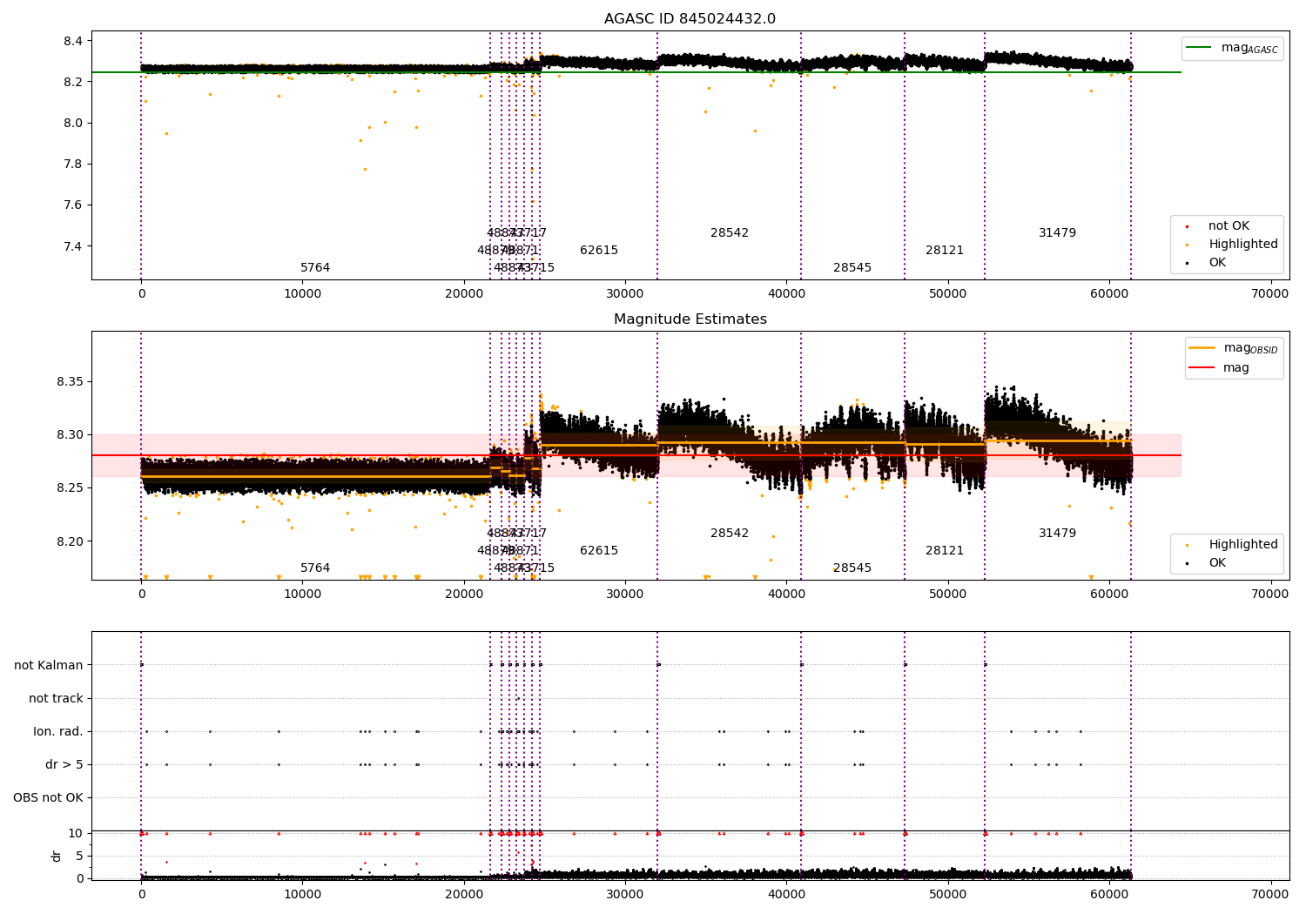Click obsid 31479 in the Magnitude Estimates plot
1306x914 pixels.
click(1058, 534)
